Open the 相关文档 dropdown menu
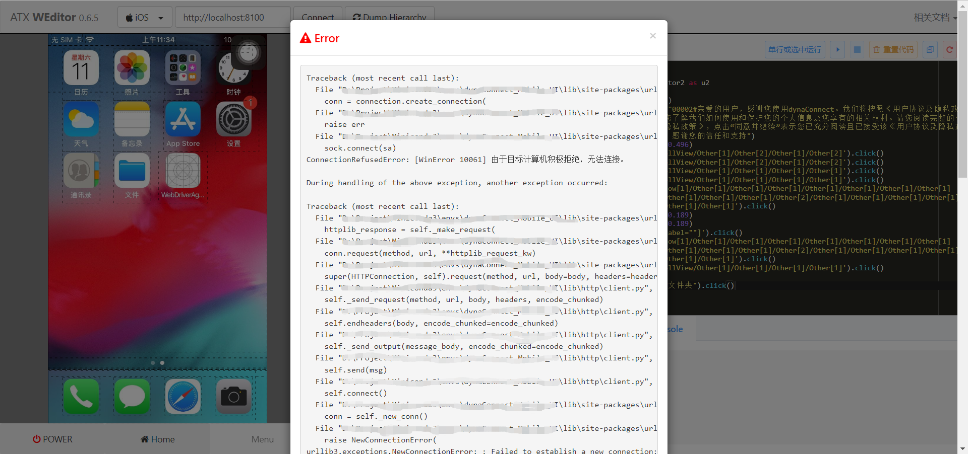The width and height of the screenshot is (968, 454). (x=933, y=17)
